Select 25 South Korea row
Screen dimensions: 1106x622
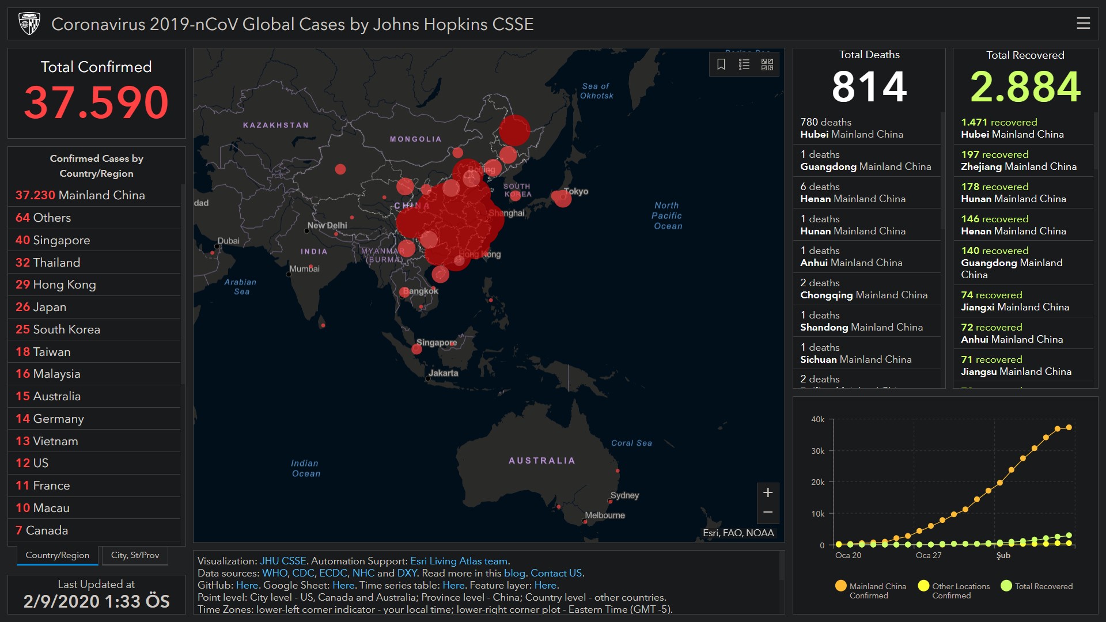click(94, 329)
